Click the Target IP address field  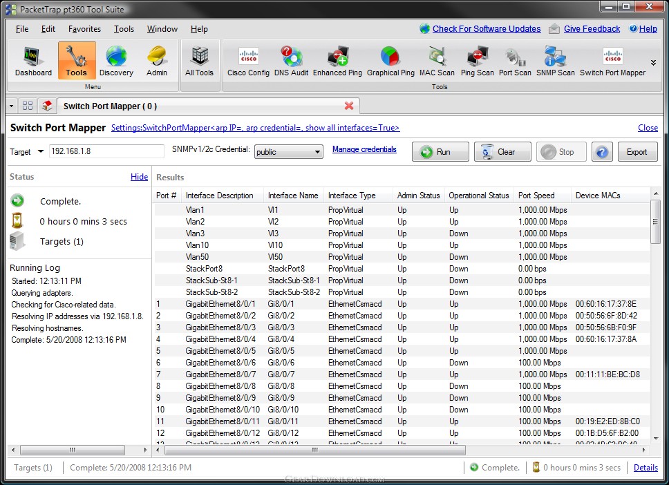(x=106, y=151)
